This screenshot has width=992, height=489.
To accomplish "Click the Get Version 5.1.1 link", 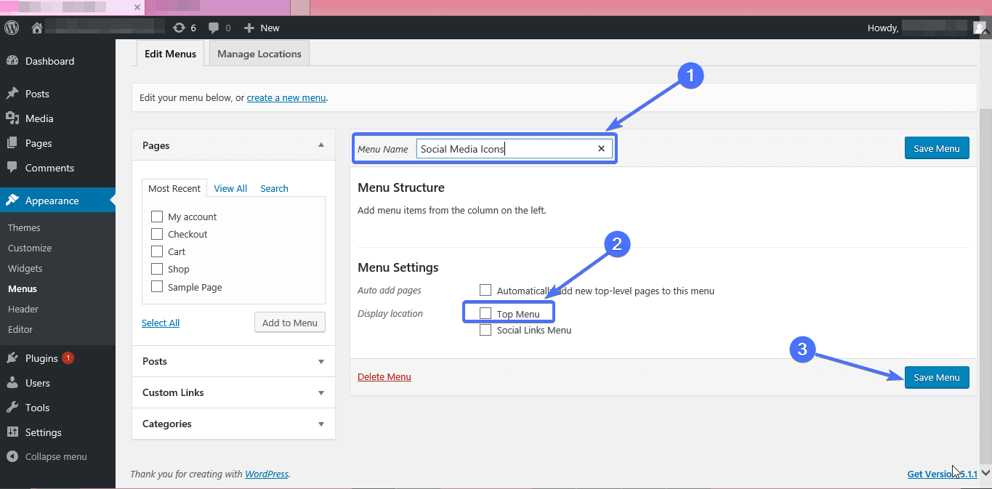I will click(x=943, y=474).
